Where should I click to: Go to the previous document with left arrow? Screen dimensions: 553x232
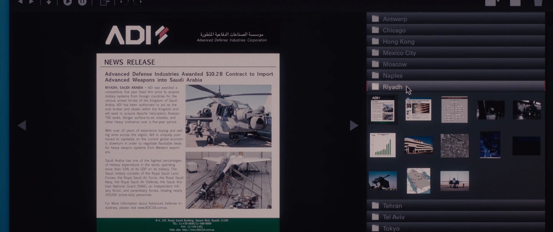(x=22, y=125)
